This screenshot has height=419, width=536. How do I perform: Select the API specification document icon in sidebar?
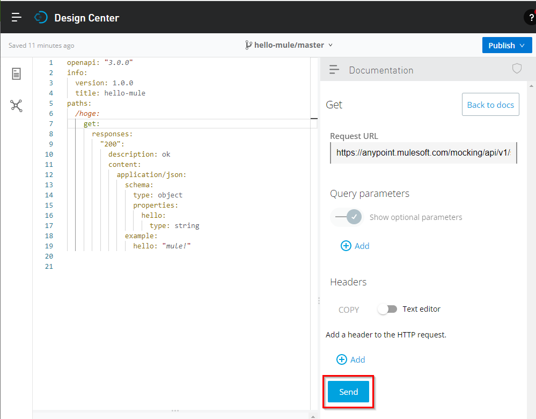(x=16, y=75)
